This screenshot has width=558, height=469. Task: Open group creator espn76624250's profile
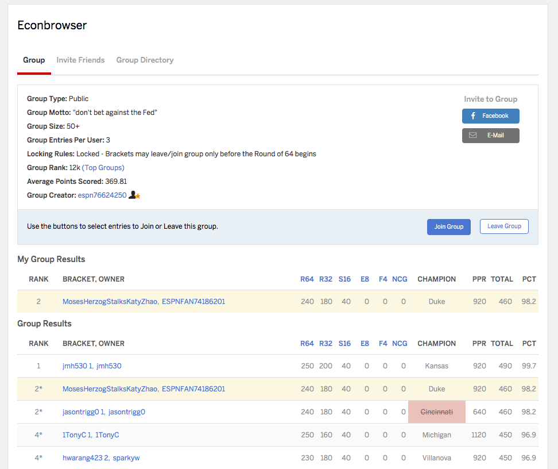pyautogui.click(x=102, y=195)
